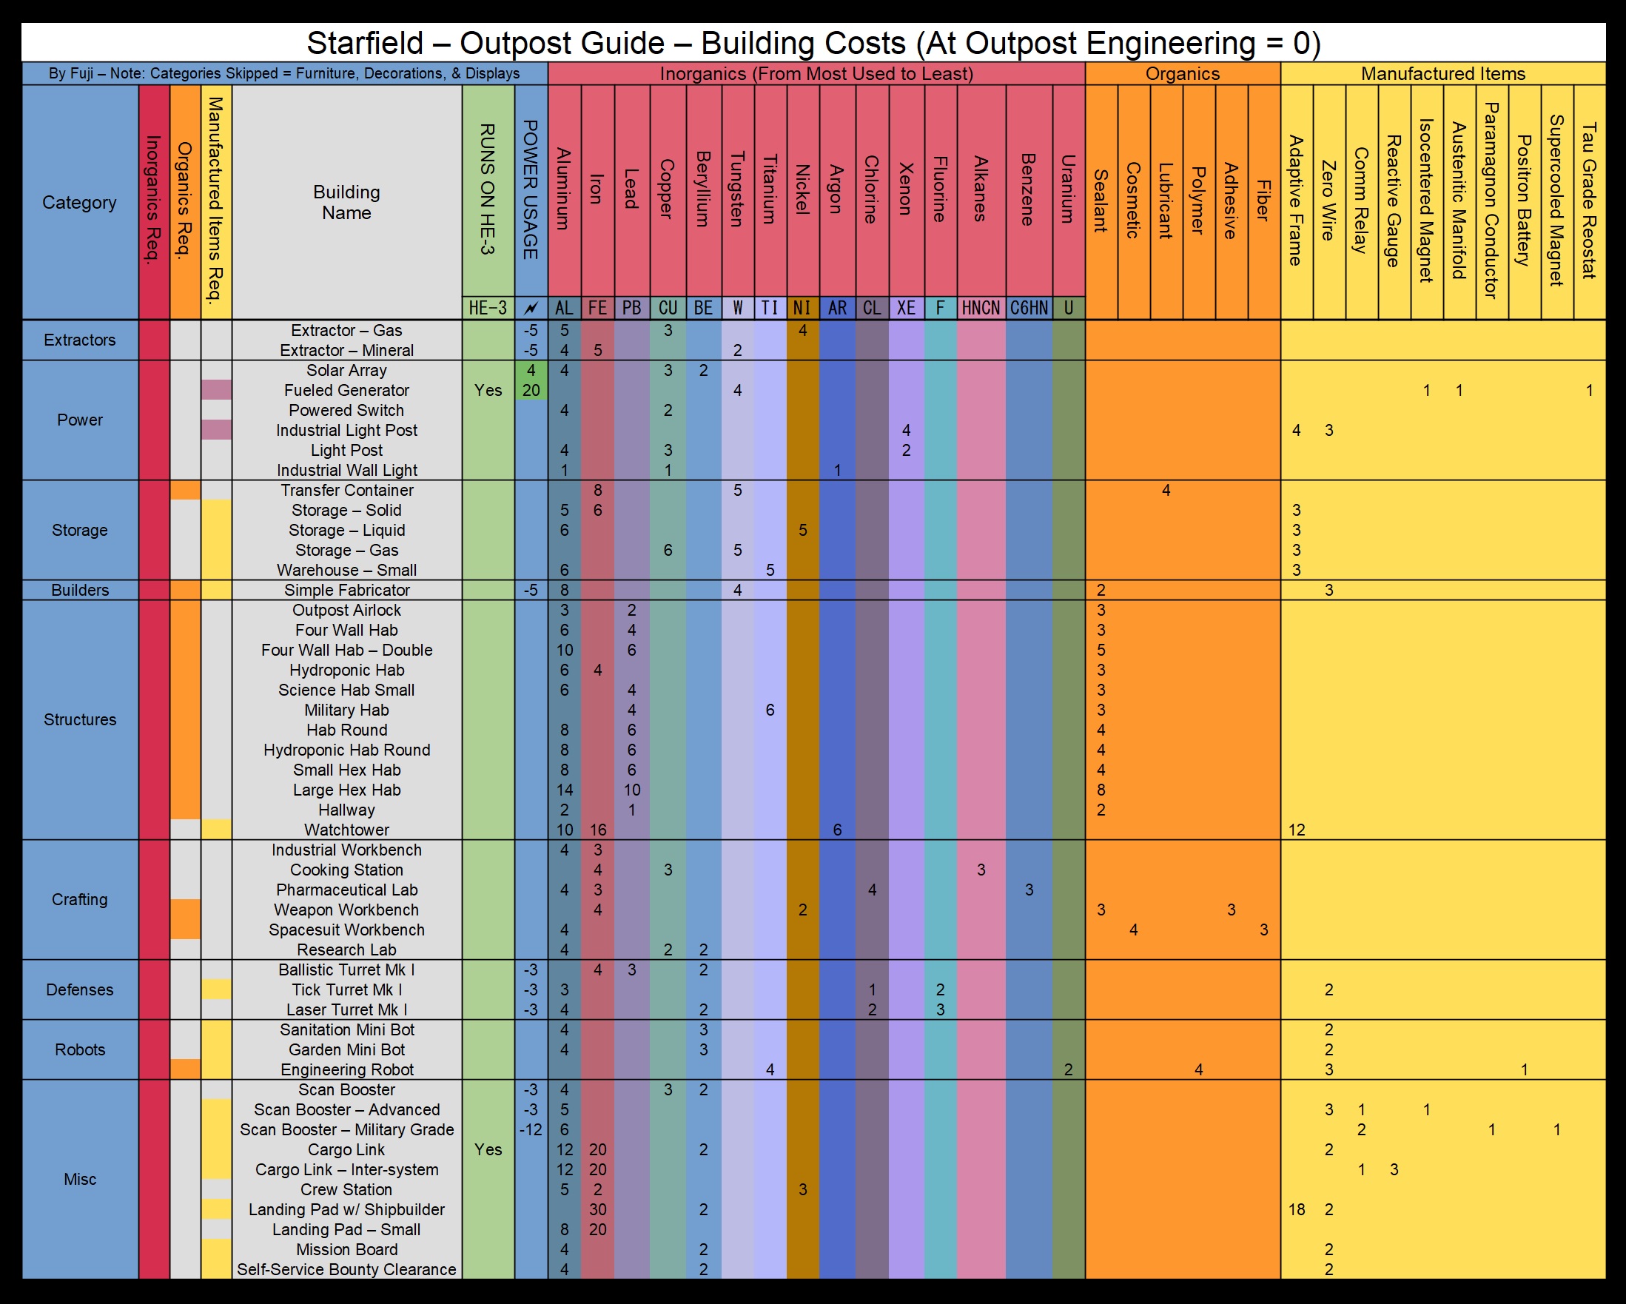This screenshot has width=1626, height=1304.
Task: Click the NI nickel symbol cell
Action: pyautogui.click(x=802, y=308)
